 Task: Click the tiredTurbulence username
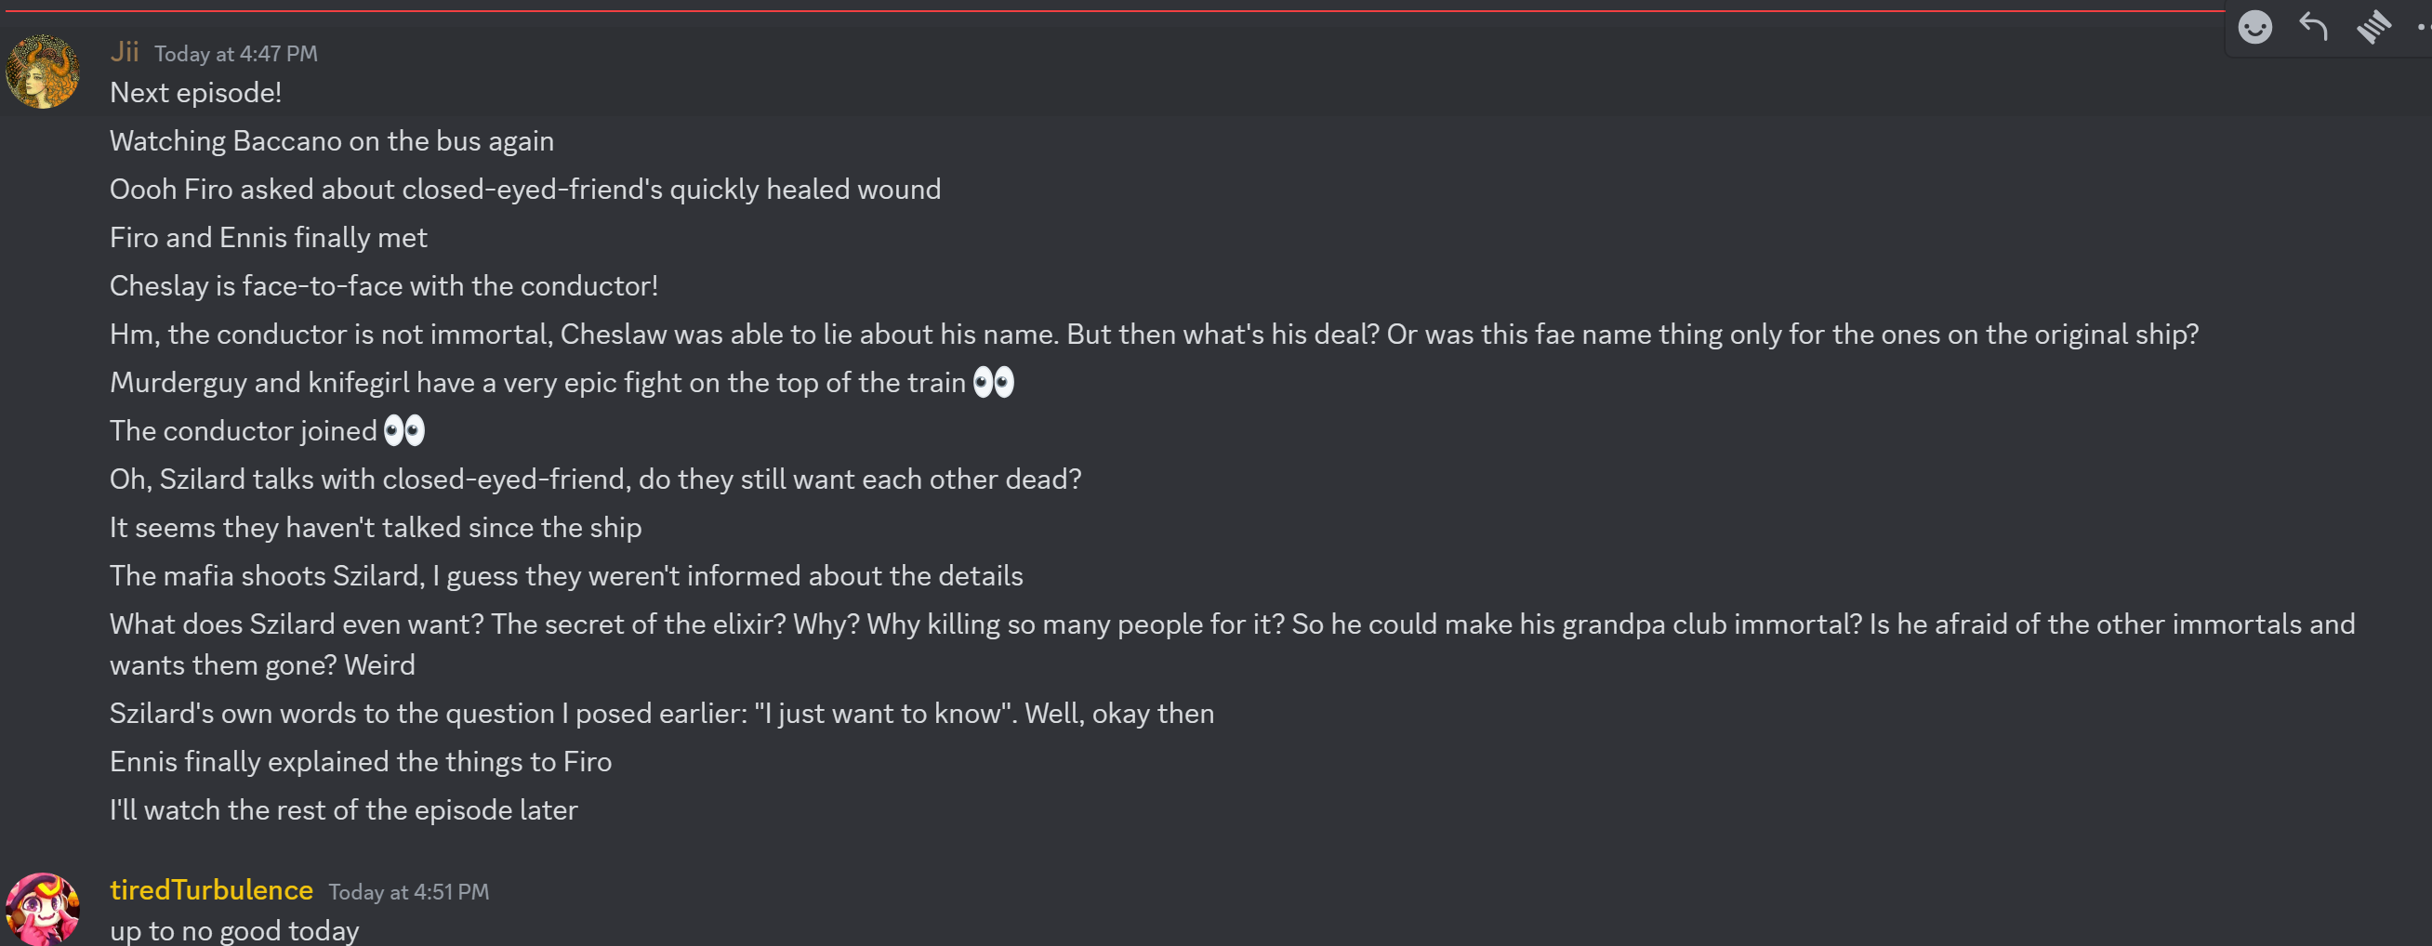coord(211,890)
